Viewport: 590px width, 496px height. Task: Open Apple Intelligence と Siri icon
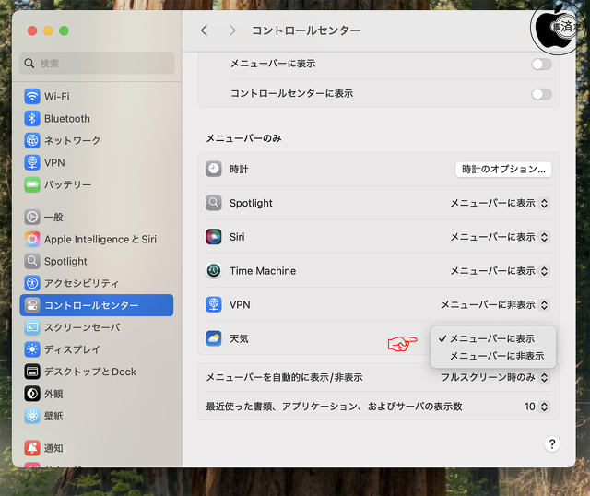[32, 239]
